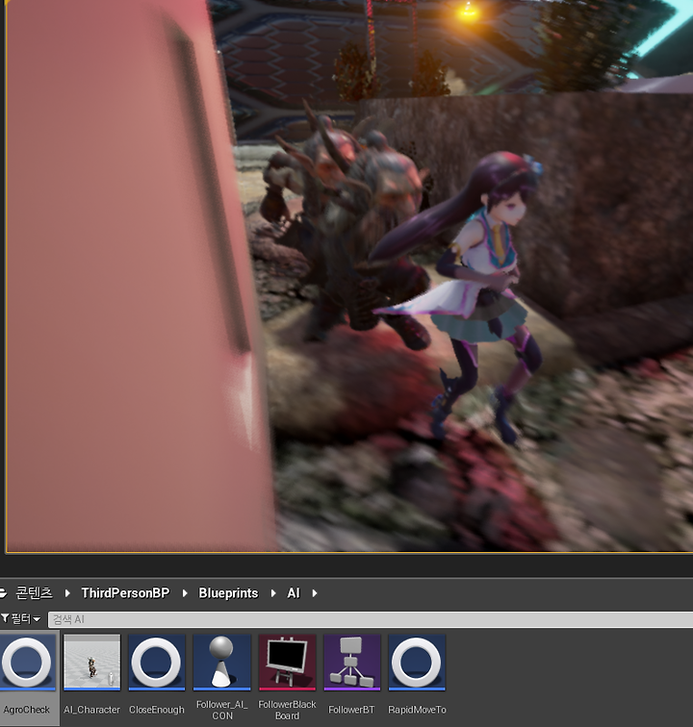Click the search AI (검색 AI) input field
Screen dimensions: 693x727
tap(371, 619)
